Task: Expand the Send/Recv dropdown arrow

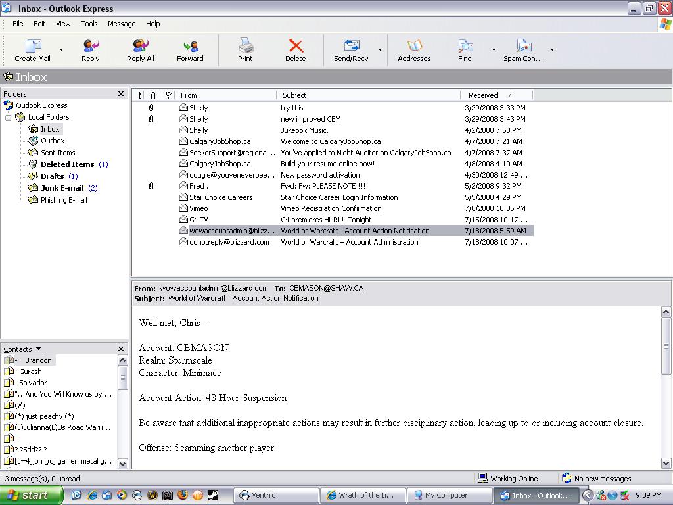Action: tap(380, 49)
